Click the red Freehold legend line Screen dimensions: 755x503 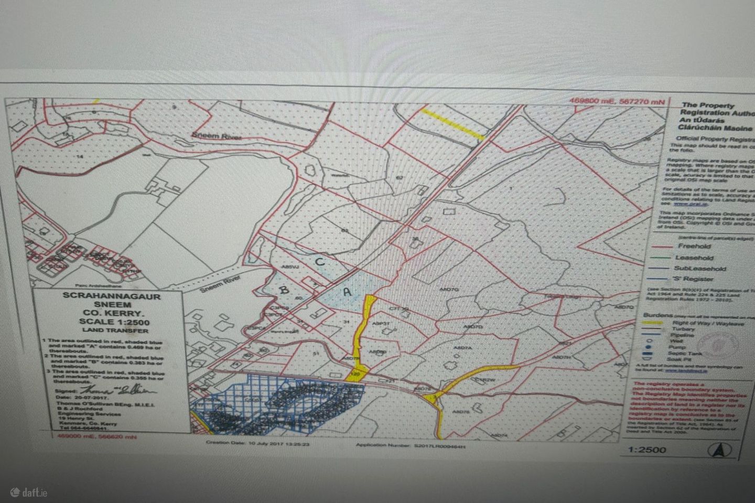pyautogui.click(x=651, y=246)
